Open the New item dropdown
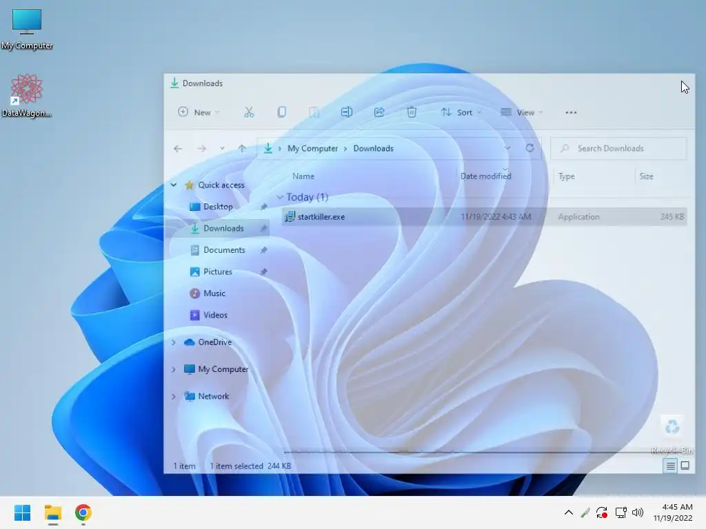706x529 pixels. pyautogui.click(x=199, y=112)
